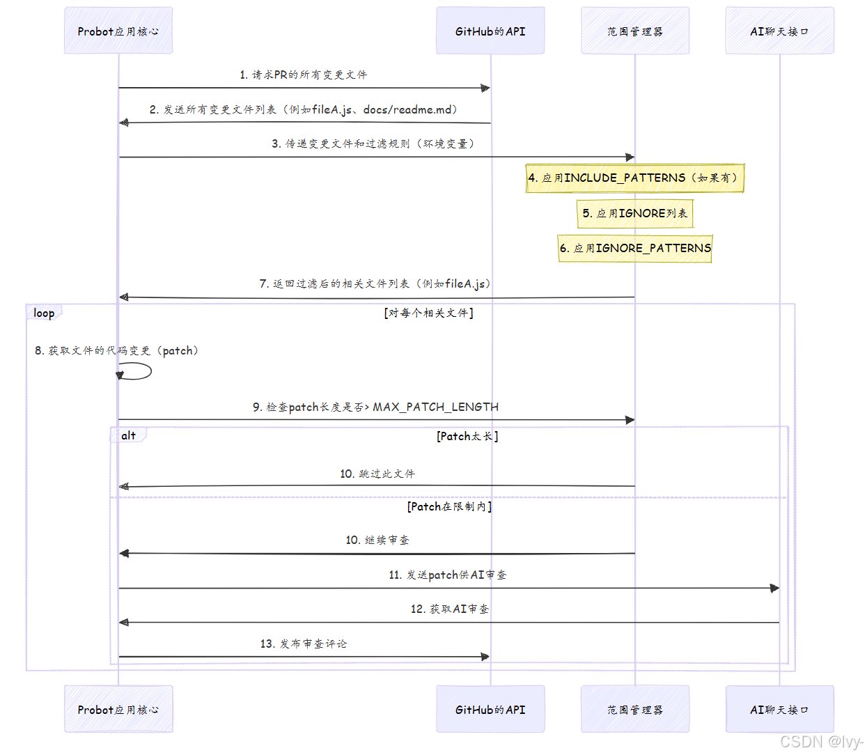Select the top GitHub的API participant box
Viewport: 867px width, 755px height.
tap(490, 31)
